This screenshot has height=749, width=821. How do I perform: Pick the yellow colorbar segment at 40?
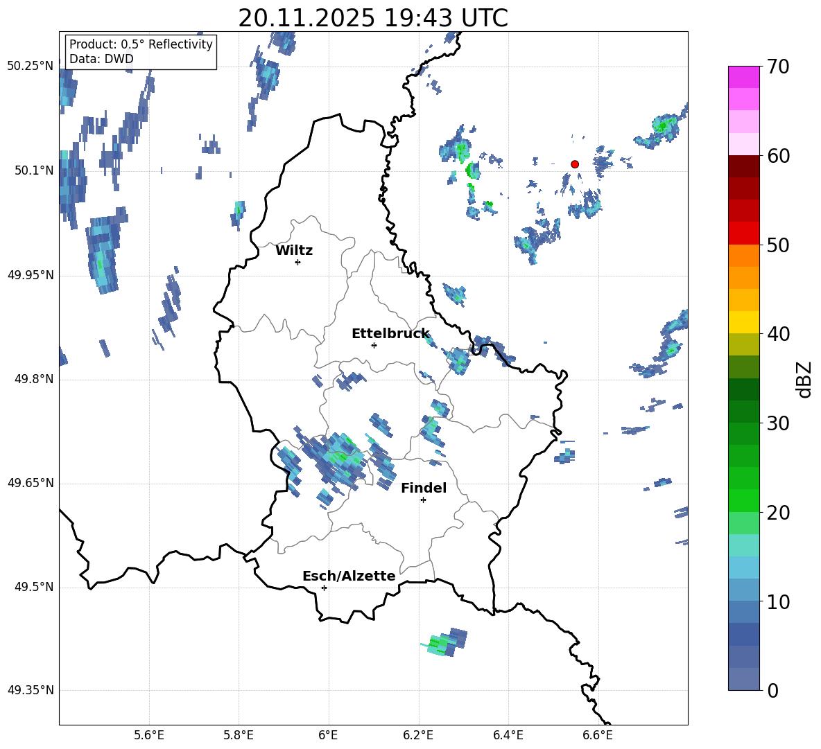coord(743,322)
